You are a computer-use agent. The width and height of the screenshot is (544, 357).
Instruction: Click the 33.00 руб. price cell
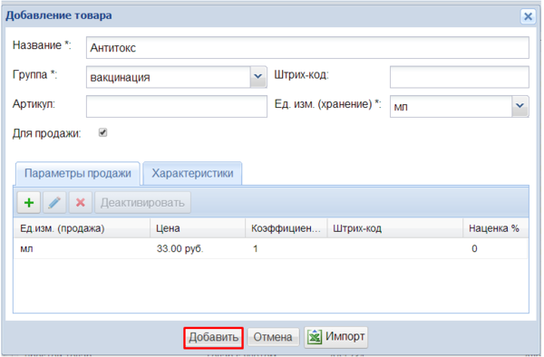[198, 248]
